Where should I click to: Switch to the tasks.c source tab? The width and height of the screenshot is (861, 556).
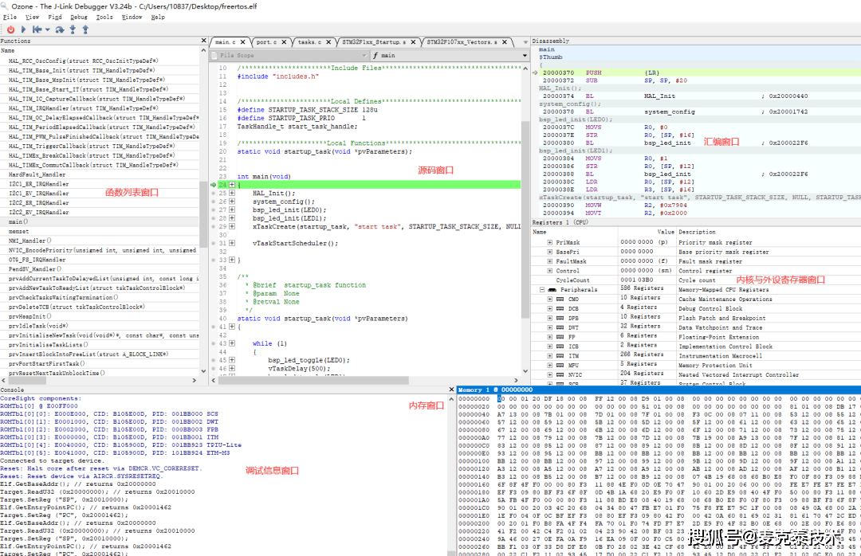tap(308, 41)
